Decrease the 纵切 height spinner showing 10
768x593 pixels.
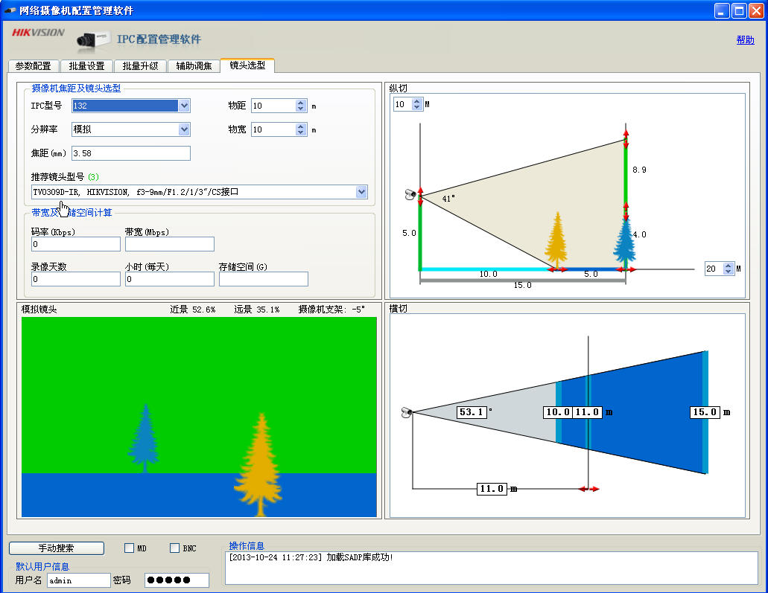tap(416, 107)
